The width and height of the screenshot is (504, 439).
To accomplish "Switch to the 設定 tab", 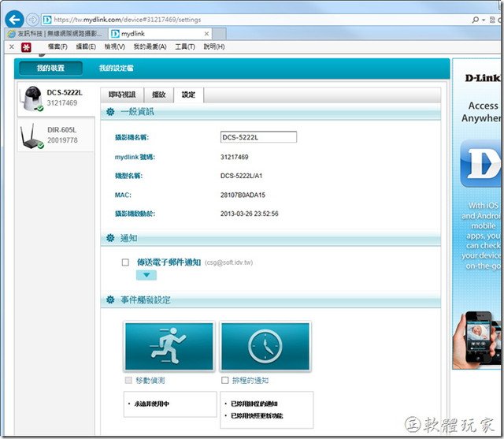I will click(188, 95).
